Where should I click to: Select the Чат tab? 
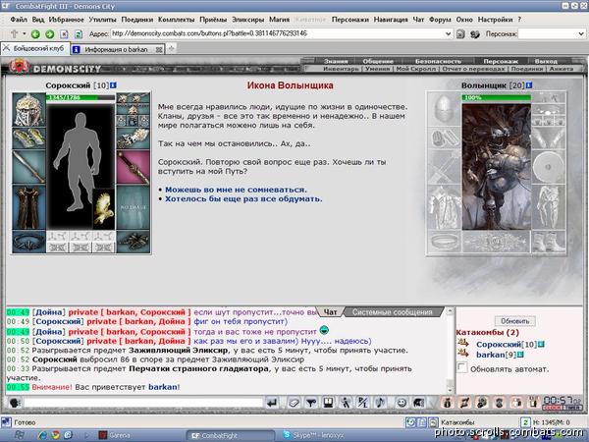coord(330,312)
